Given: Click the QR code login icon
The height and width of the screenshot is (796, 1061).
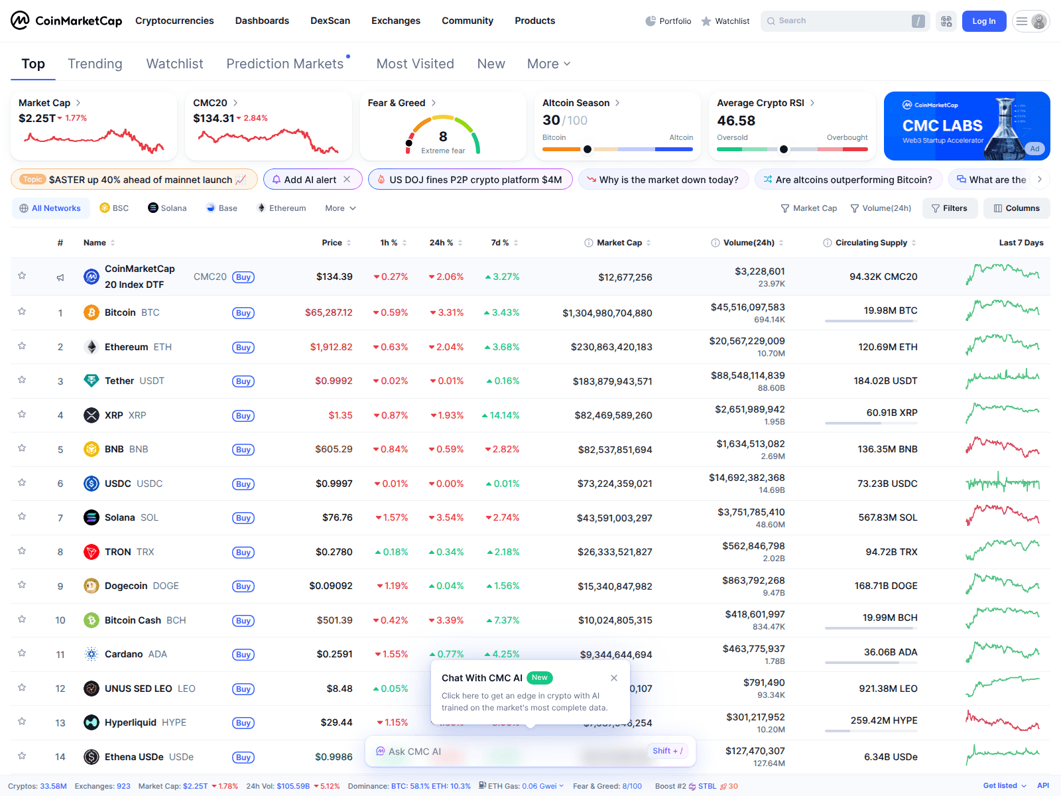Looking at the screenshot, I should (946, 21).
